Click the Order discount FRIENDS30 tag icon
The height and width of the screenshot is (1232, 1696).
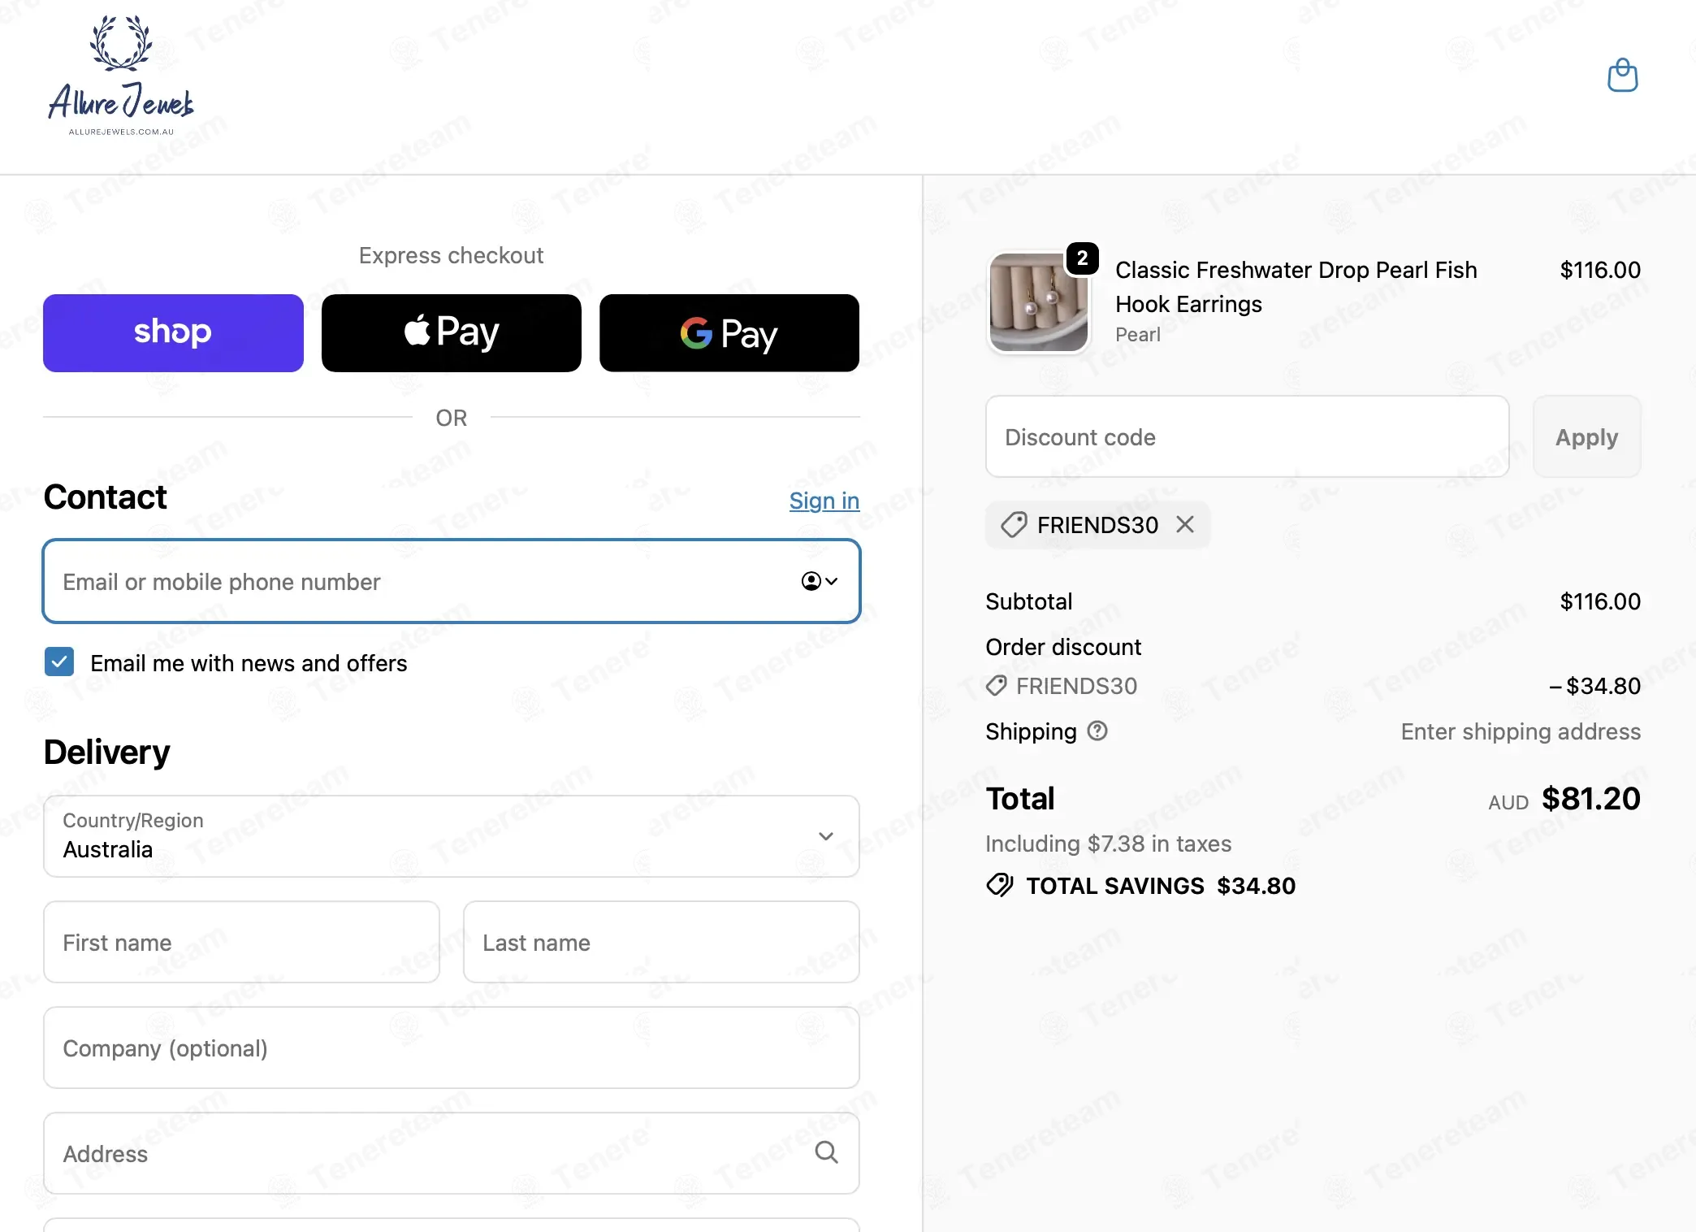coord(997,686)
